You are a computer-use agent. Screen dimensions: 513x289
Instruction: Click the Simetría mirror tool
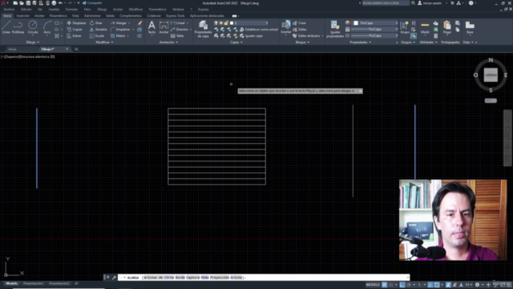click(x=99, y=30)
